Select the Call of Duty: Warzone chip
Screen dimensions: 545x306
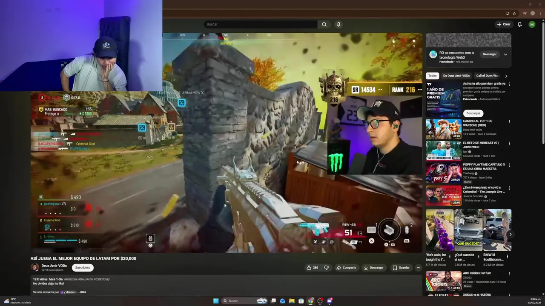click(x=488, y=76)
